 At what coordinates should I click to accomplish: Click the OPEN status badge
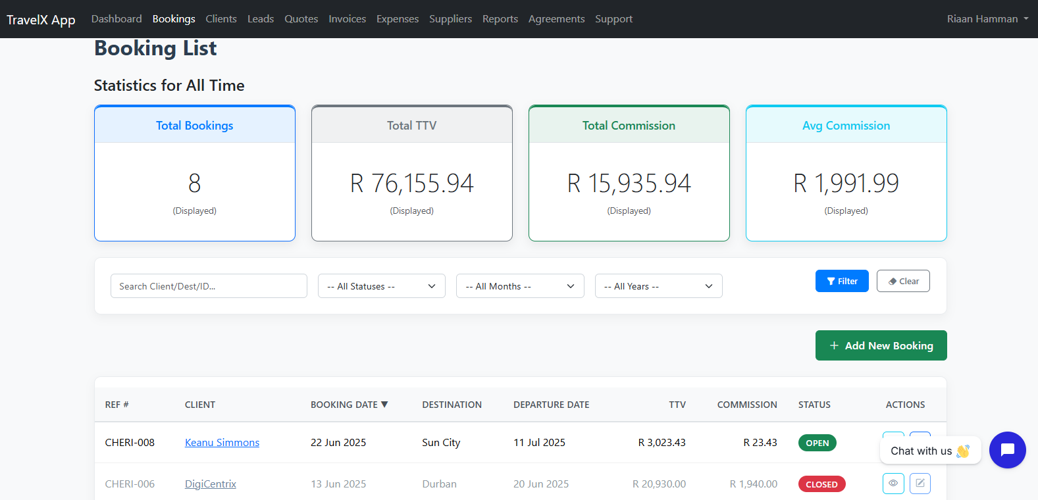pyautogui.click(x=817, y=443)
